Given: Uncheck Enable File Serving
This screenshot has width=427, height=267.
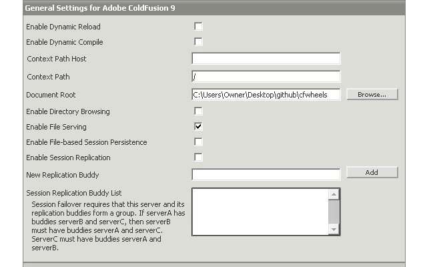Looking at the screenshot, I should tap(198, 126).
